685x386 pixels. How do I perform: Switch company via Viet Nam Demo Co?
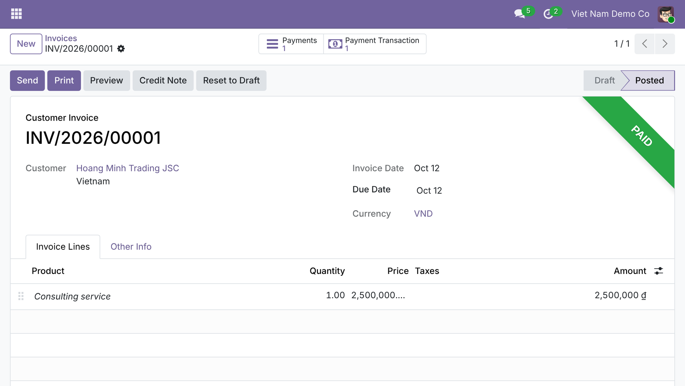(610, 14)
